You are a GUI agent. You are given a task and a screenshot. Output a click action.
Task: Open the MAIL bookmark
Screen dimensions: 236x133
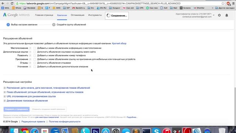pos(5,8)
